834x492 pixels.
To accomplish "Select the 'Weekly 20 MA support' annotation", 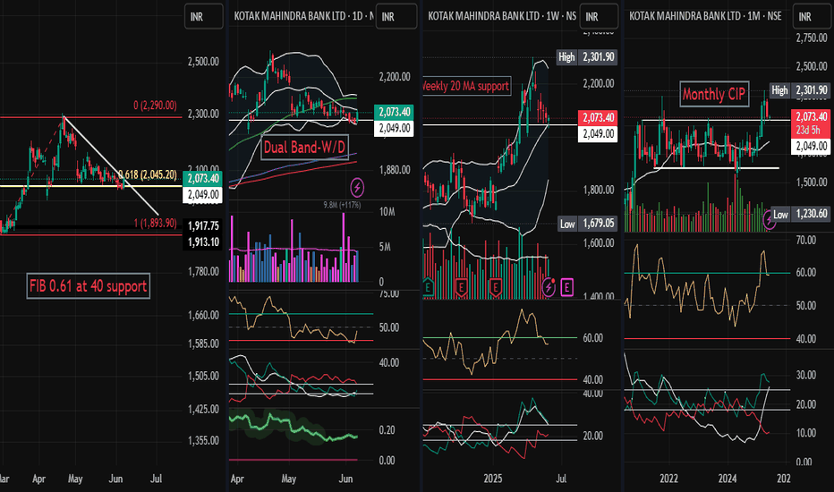I will click(466, 86).
